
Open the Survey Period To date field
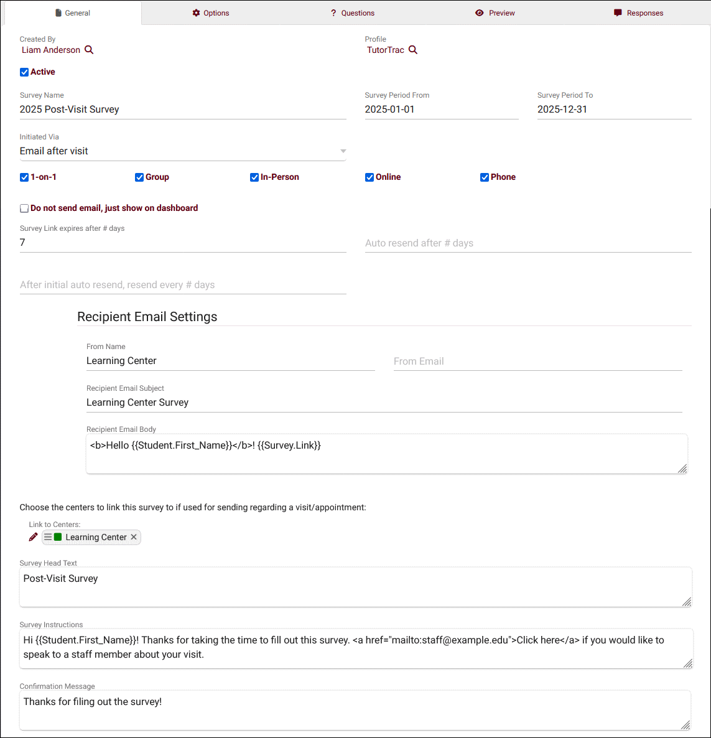[x=614, y=109]
